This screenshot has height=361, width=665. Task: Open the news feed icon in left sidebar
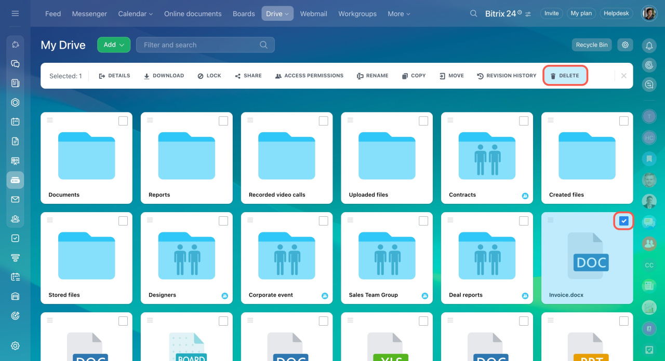tap(15, 83)
